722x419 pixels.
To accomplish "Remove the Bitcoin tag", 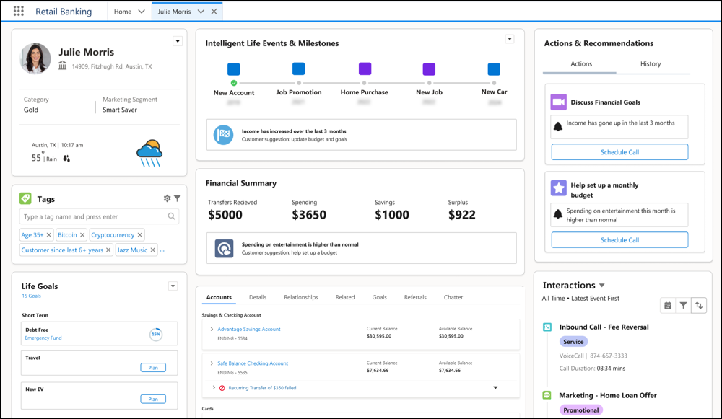I will point(82,234).
